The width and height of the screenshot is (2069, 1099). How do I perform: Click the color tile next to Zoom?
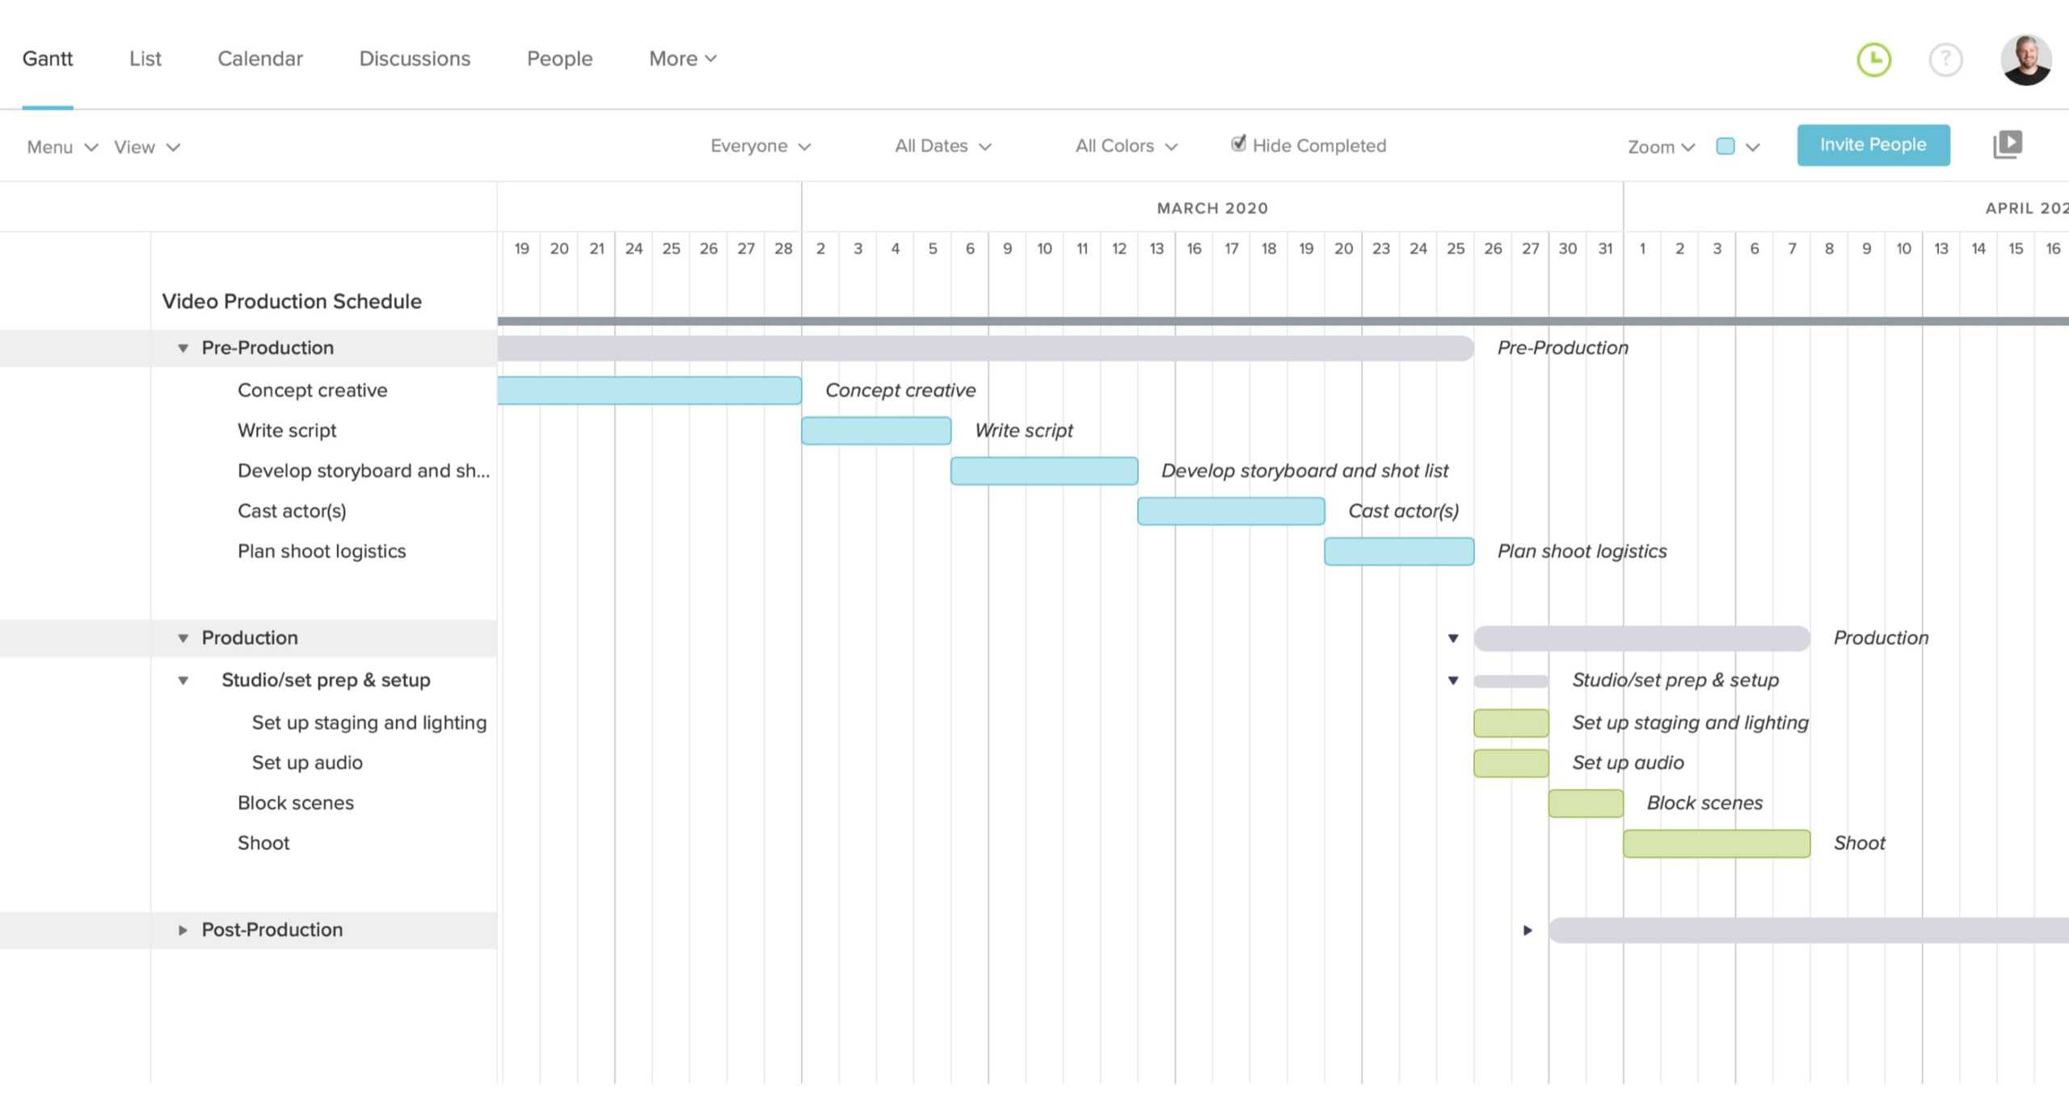coord(1726,145)
